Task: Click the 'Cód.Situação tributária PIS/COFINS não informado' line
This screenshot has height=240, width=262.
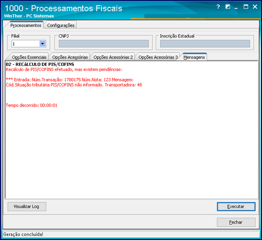Action: 74,85
